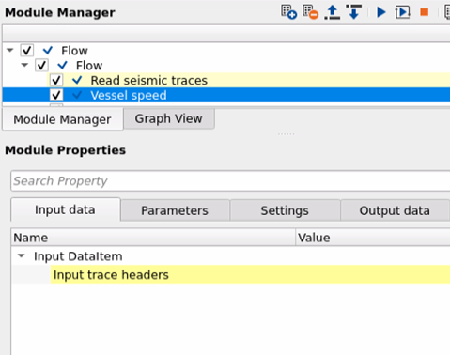Open the Parameters tab
Viewport: 450px width, 355px height.
tap(175, 210)
